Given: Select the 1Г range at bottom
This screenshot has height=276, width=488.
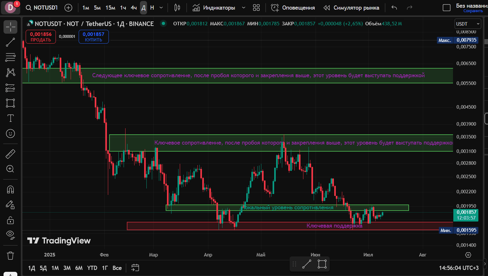Looking at the screenshot, I should [x=105, y=268].
